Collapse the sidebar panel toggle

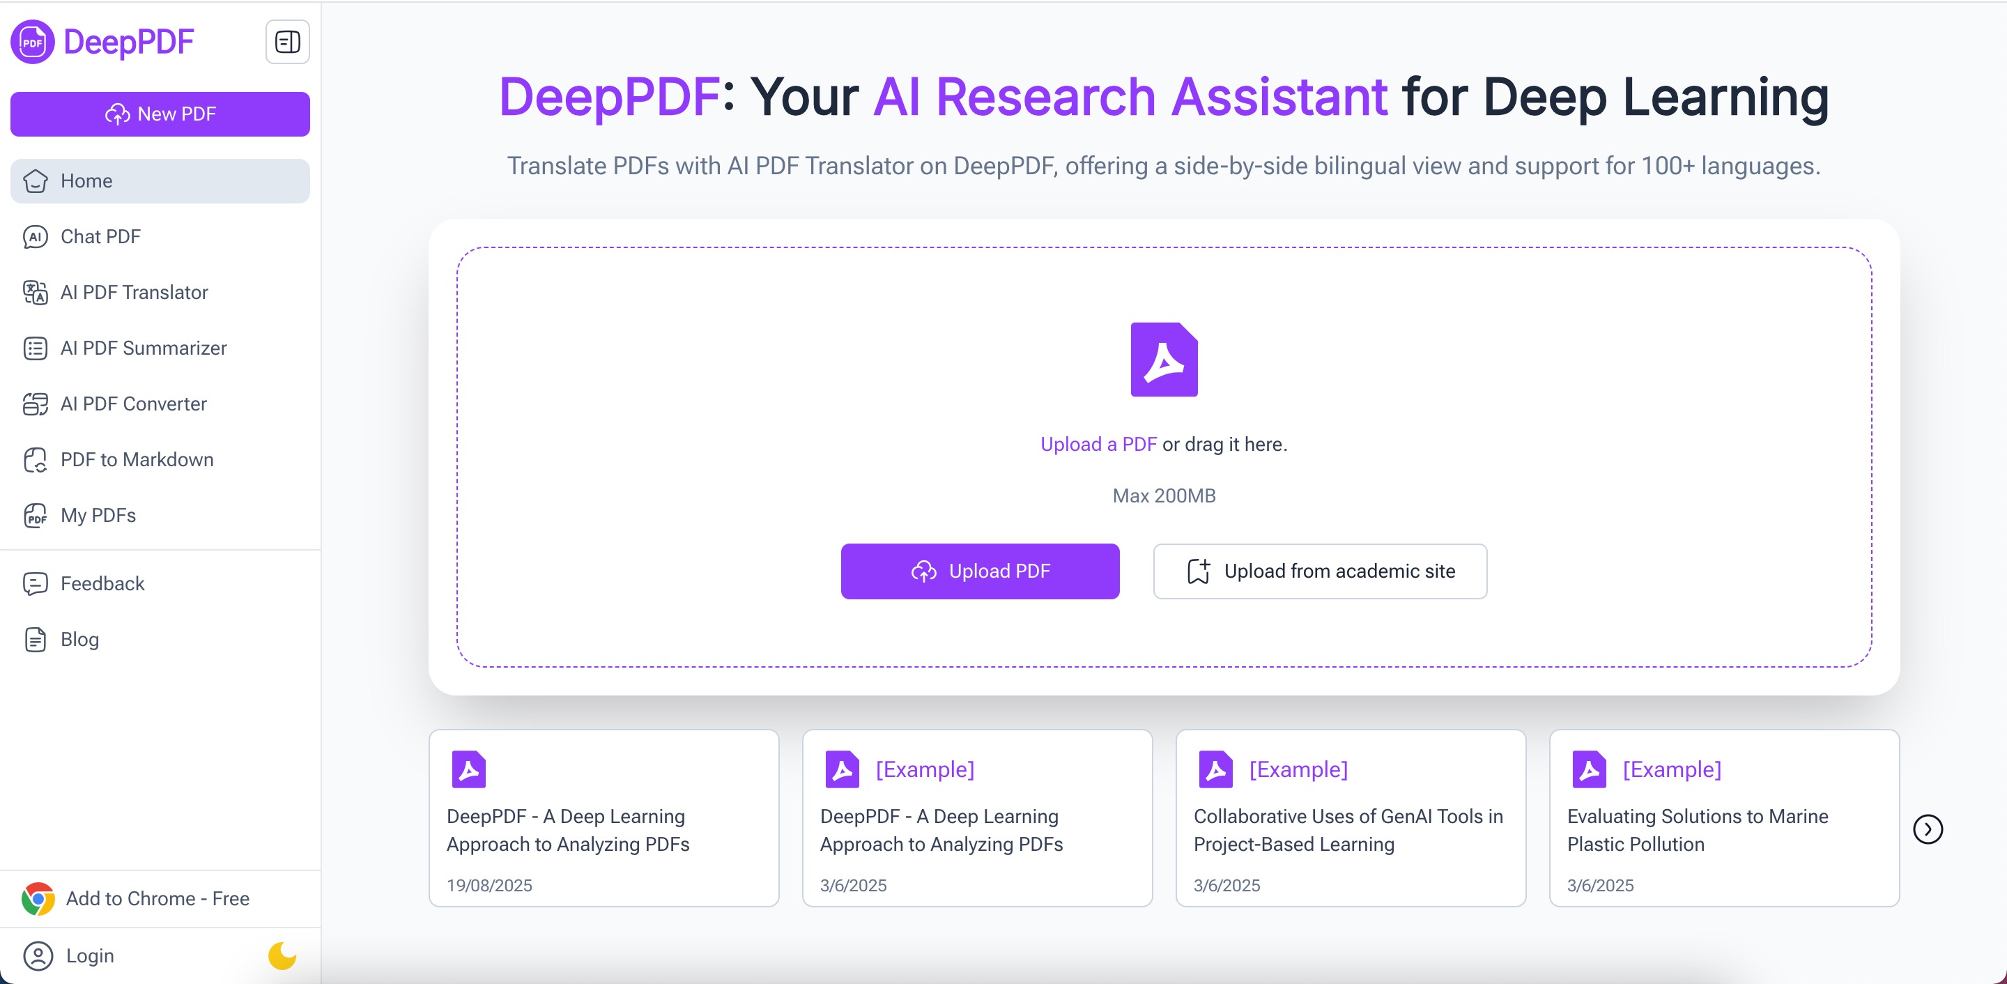pos(288,42)
